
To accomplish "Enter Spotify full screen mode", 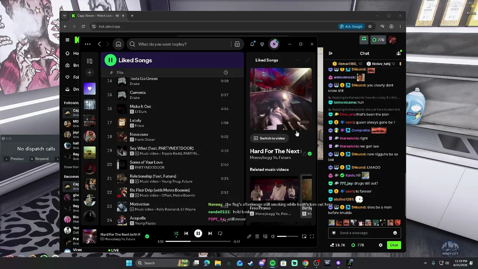I will point(312,236).
